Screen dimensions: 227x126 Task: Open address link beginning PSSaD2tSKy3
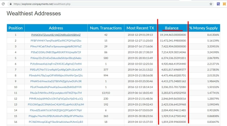point(56,52)
